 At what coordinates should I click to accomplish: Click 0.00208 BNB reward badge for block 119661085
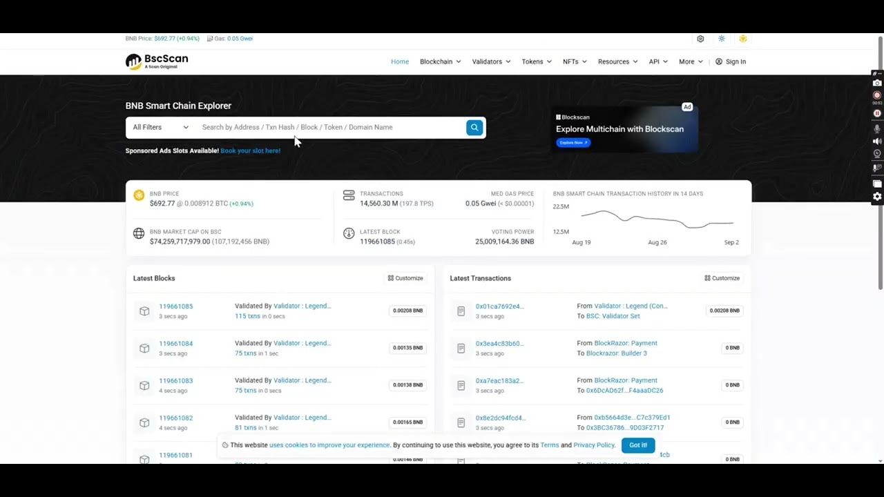[407, 311]
